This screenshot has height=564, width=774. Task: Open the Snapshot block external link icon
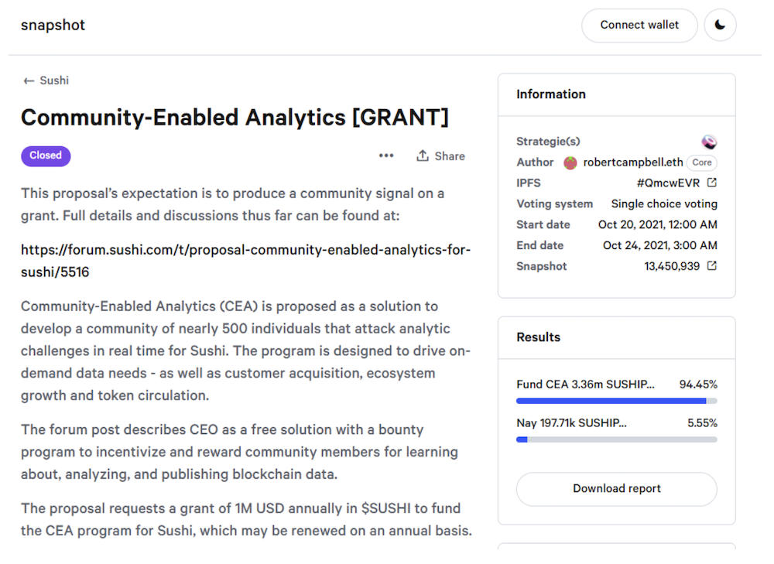coord(712,266)
